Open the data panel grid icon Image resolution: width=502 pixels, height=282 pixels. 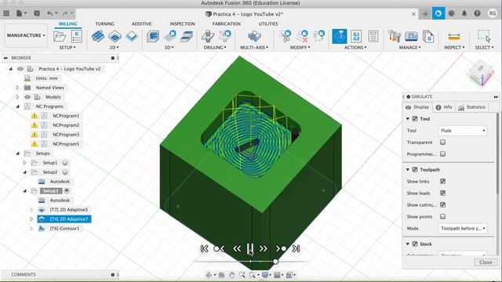(x=6, y=13)
